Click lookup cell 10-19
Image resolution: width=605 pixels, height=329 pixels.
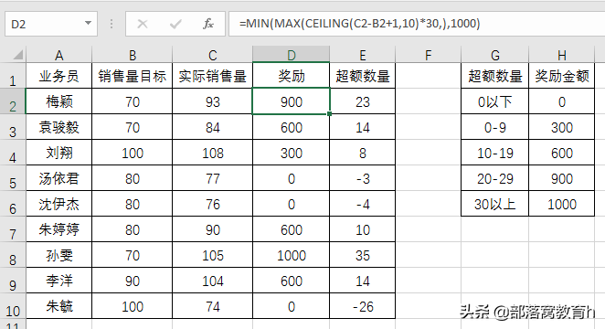coord(495,153)
